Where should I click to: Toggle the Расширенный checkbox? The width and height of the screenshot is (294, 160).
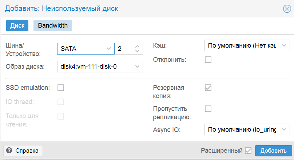(248, 151)
